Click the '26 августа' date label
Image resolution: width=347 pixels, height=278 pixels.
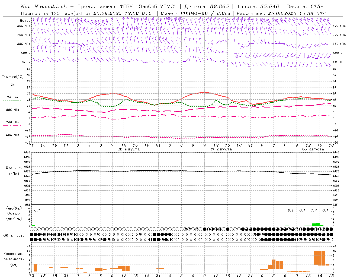[x=128, y=149]
